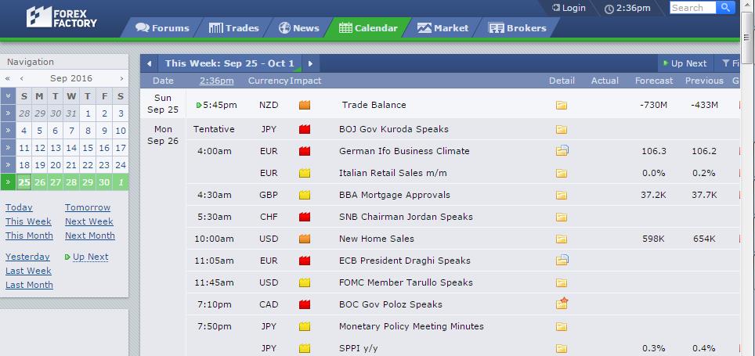The width and height of the screenshot is (755, 356).
Task: Click the Search input field
Action: (x=693, y=8)
